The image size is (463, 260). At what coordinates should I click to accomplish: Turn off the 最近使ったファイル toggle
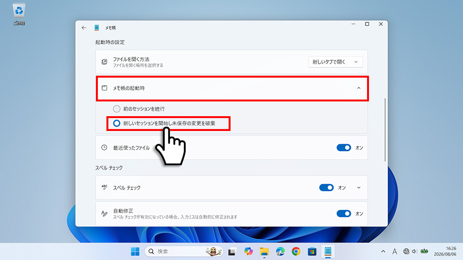pyautogui.click(x=344, y=148)
